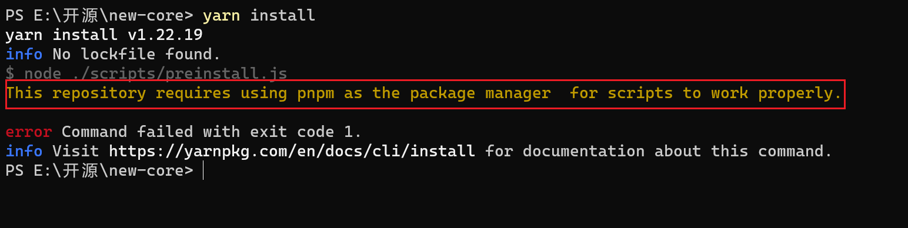The height and width of the screenshot is (228, 908).
Task: Click the red 'error' label
Action: (29, 132)
